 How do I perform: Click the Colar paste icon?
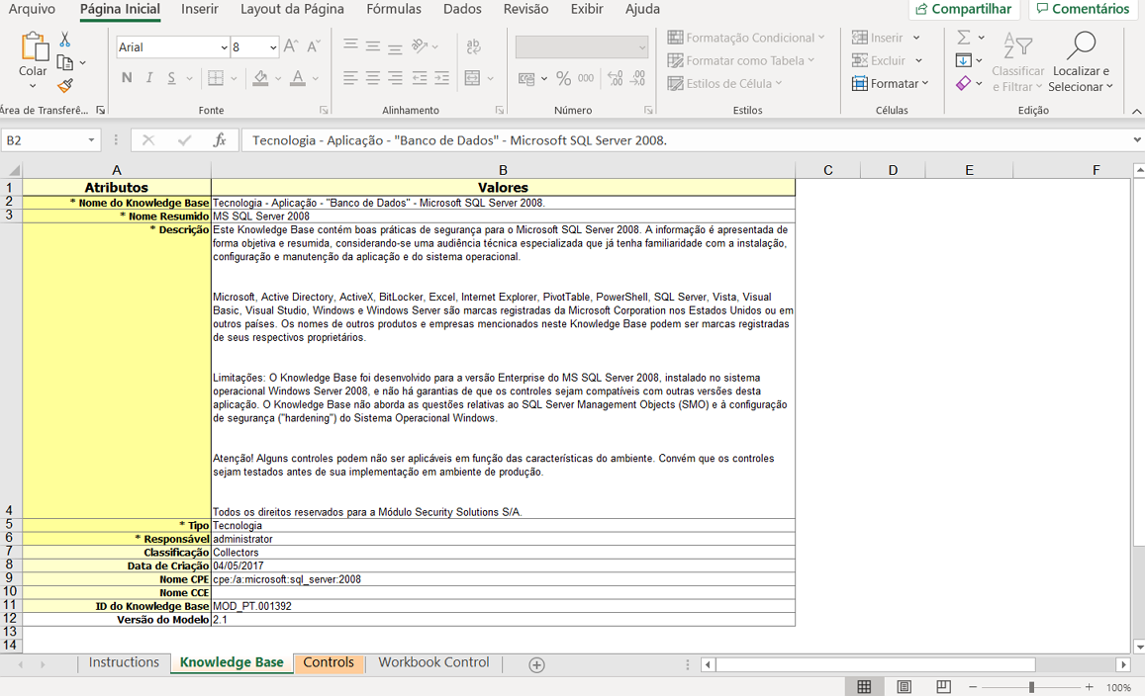33,46
